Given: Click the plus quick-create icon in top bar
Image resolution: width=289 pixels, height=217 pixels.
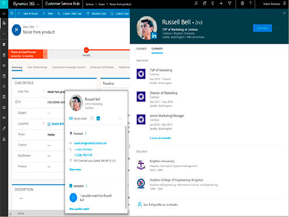Looking at the screenshot, I should [221, 3].
